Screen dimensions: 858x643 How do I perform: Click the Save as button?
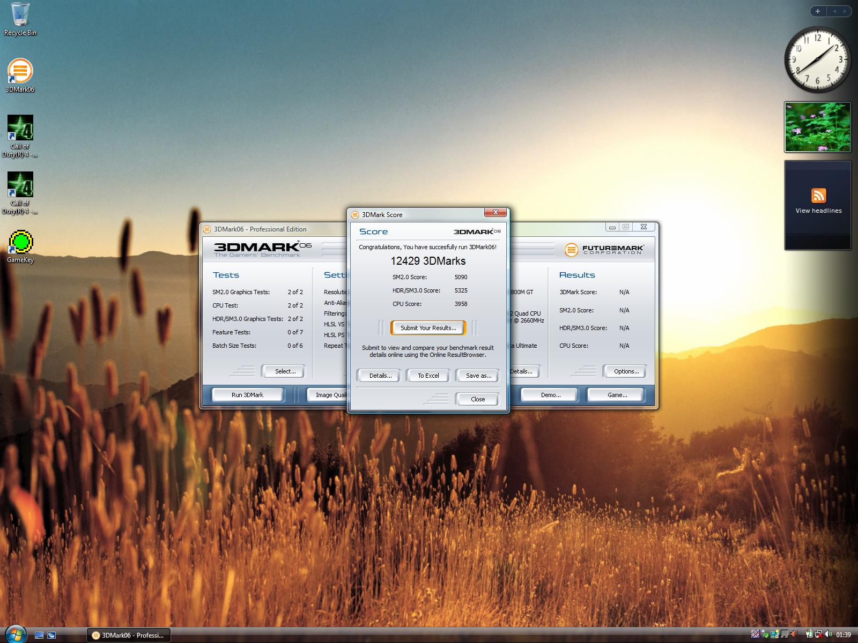tap(478, 376)
